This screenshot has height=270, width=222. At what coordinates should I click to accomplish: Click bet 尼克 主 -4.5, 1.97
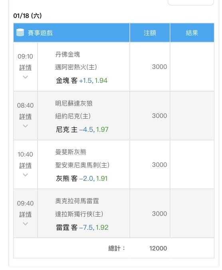[x=82, y=129]
